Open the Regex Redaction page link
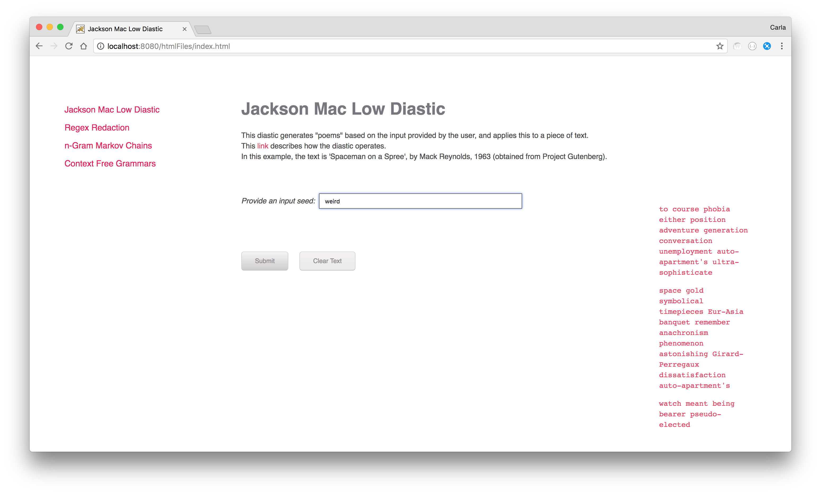 click(x=97, y=128)
